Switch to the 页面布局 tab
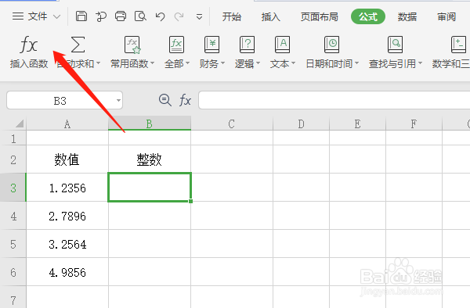470x308 pixels. click(320, 16)
